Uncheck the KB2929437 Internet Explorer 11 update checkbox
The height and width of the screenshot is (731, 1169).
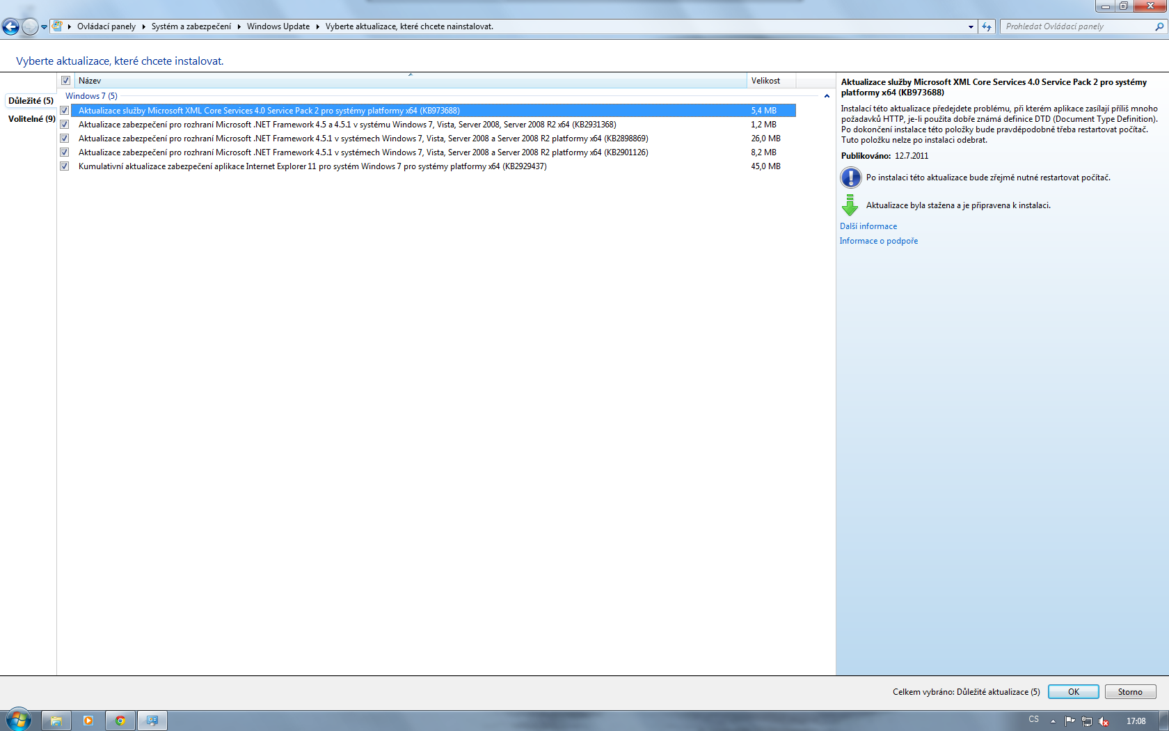click(x=64, y=166)
